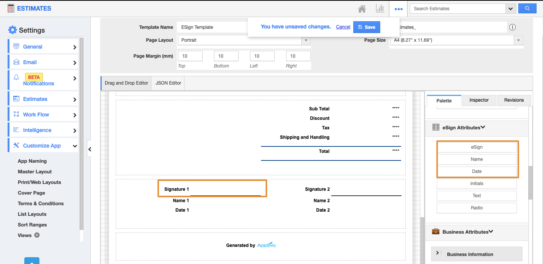Screen dimensions: 543x264
Task: Click the blue search magnifier button
Action: [x=527, y=8]
